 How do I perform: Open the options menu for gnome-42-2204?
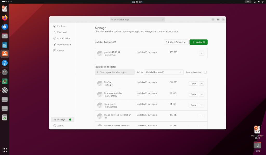[x=202, y=53]
